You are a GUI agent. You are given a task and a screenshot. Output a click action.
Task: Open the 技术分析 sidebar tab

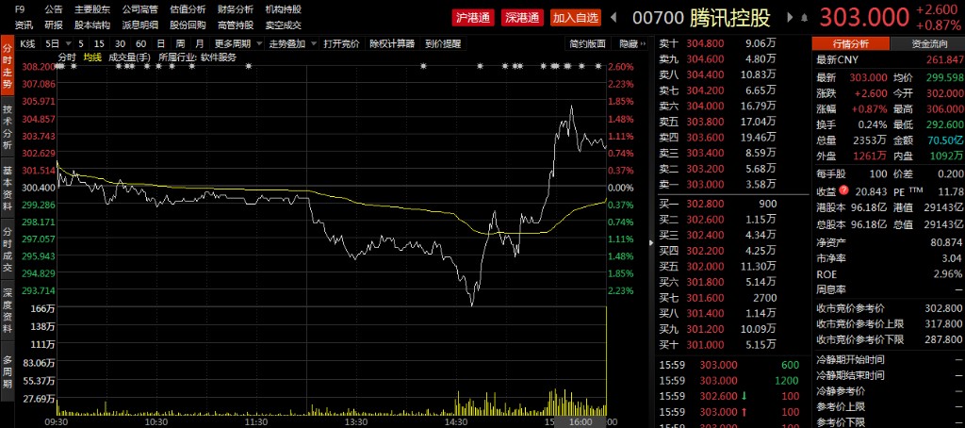click(8, 127)
